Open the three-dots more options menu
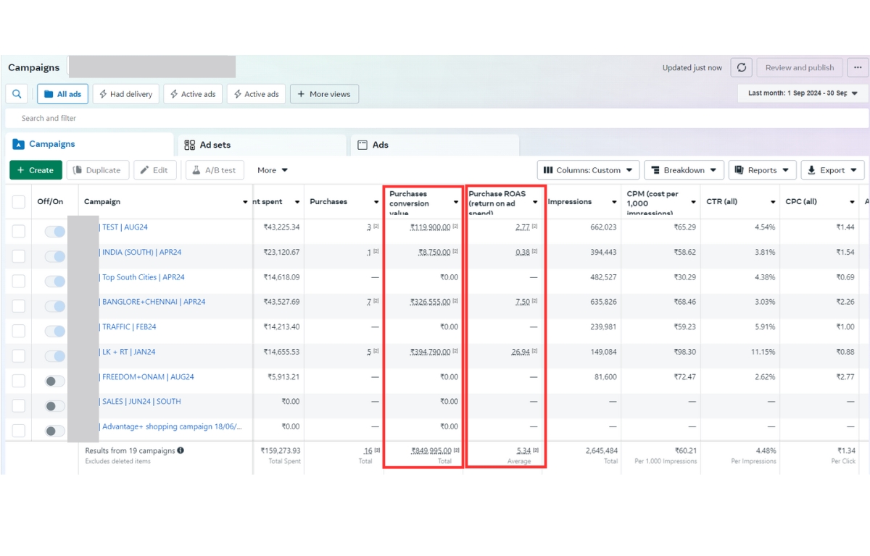The width and height of the screenshot is (870, 556). 858,67
